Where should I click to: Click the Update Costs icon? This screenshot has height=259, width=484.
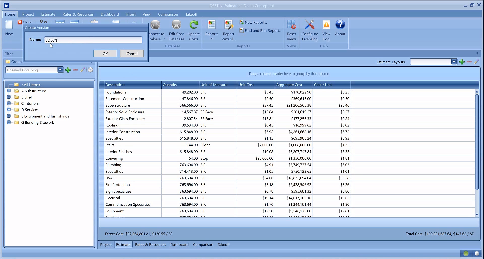pos(194,25)
